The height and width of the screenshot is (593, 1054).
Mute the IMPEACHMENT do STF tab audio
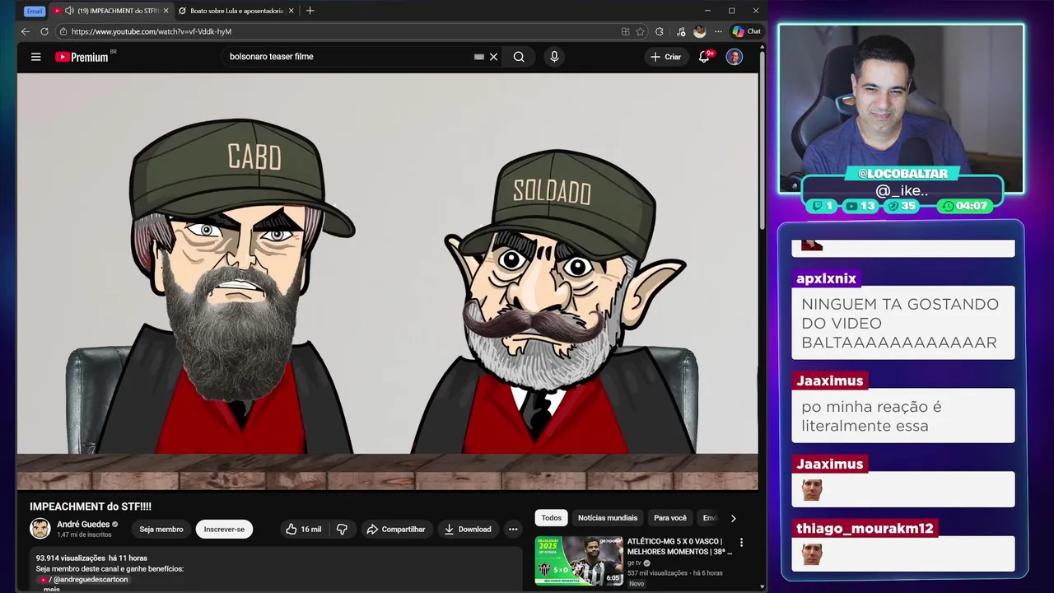pyautogui.click(x=68, y=11)
